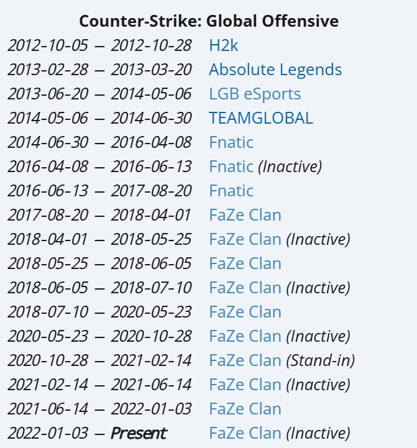Image resolution: width=417 pixels, height=448 pixels.
Task: Open Fnatic link in row starting 2014-06-30
Action: (x=231, y=142)
